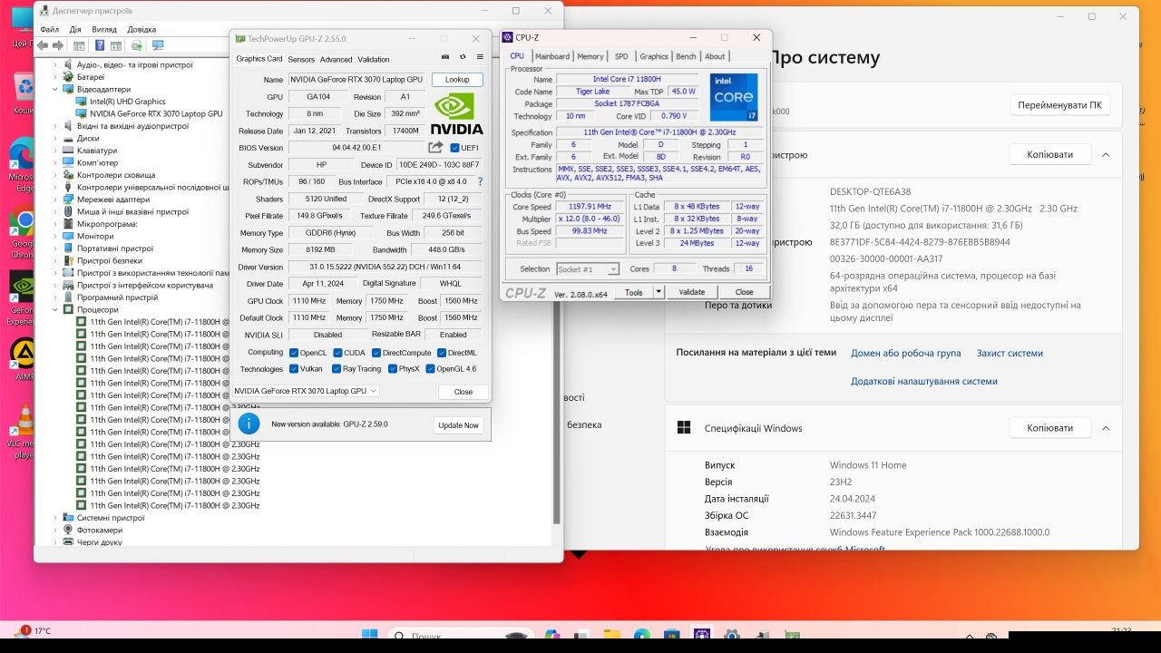This screenshot has width=1161, height=653.
Task: Toggle the DirectCompute checkbox
Action: [376, 353]
